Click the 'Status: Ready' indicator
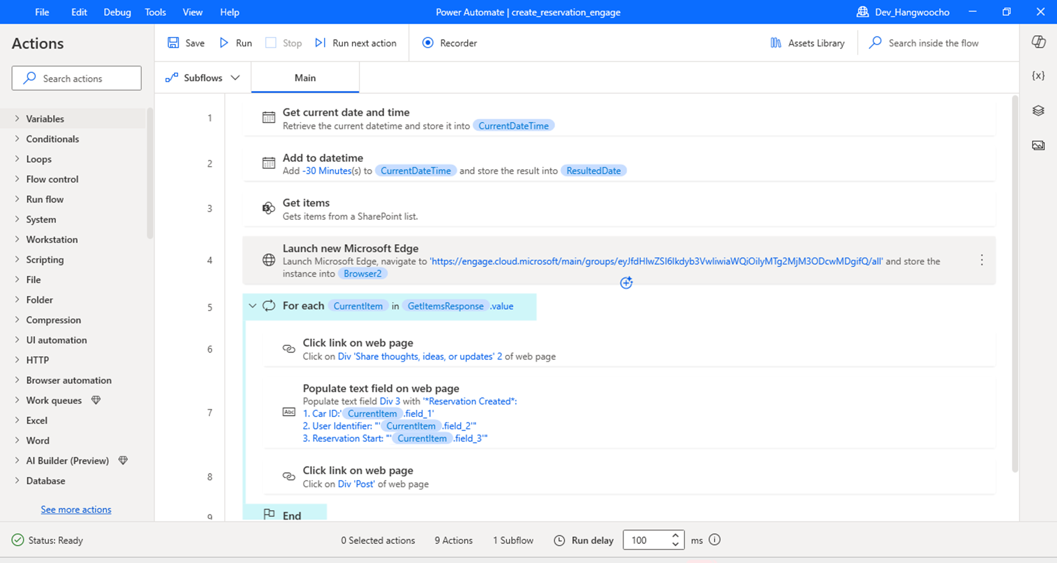The image size is (1057, 563). pyautogui.click(x=48, y=540)
